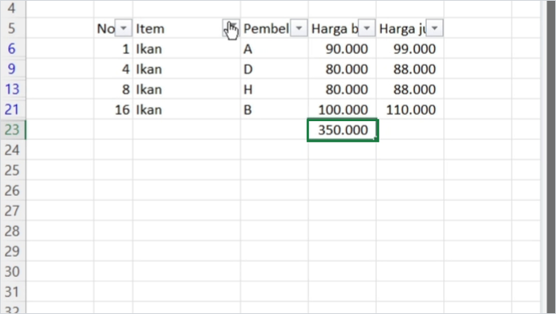Open the Item column filter dropdown

point(231,28)
